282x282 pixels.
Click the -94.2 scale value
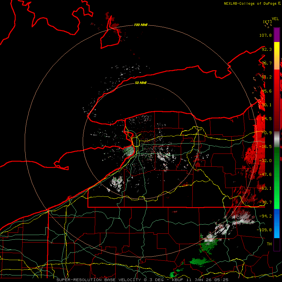point(265,216)
